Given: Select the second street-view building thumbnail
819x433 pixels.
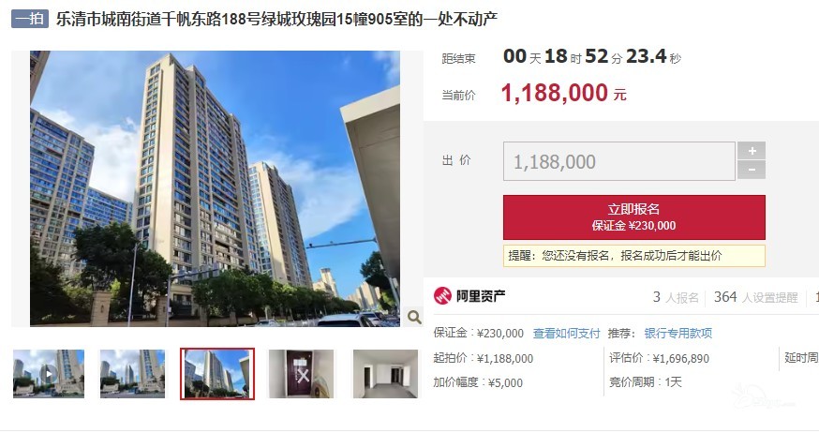Looking at the screenshot, I should pyautogui.click(x=133, y=374).
